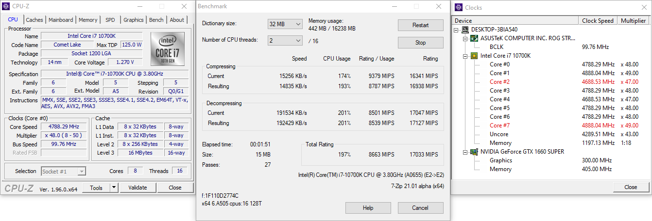Click the Clock Speed column header
Screen dimensions: 652x221
click(598, 21)
